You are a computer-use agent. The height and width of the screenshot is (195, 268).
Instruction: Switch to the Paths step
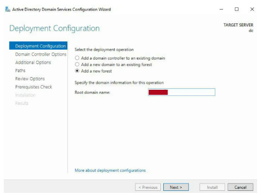pyautogui.click(x=20, y=71)
